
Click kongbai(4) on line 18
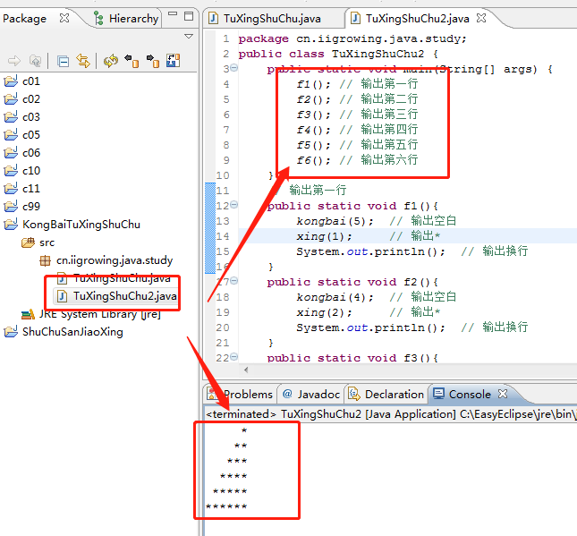click(x=335, y=297)
